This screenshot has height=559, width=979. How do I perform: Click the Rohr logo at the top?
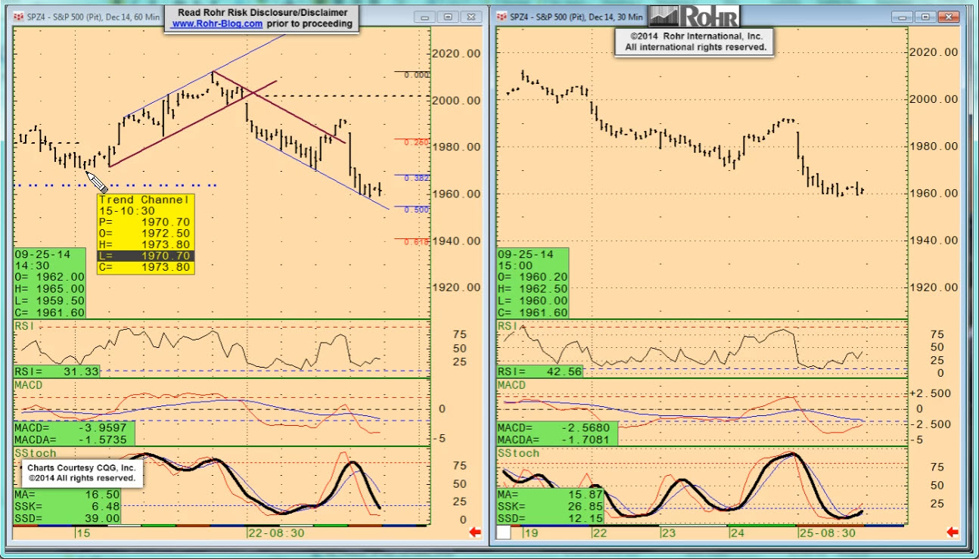[693, 16]
